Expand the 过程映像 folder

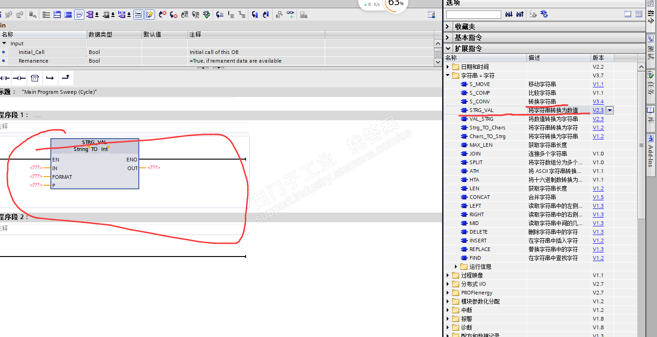(448, 275)
